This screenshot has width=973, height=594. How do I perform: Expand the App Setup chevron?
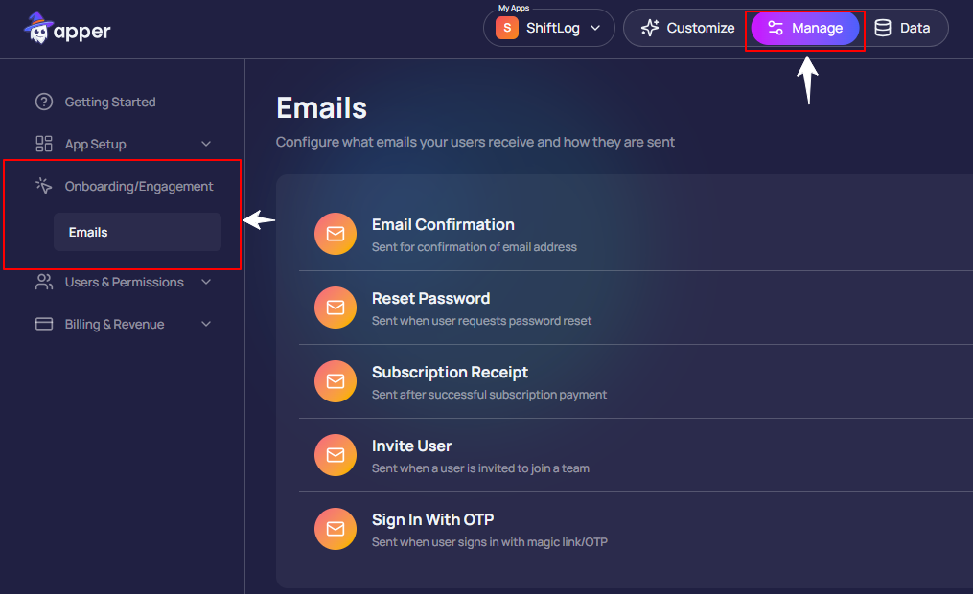pos(206,144)
